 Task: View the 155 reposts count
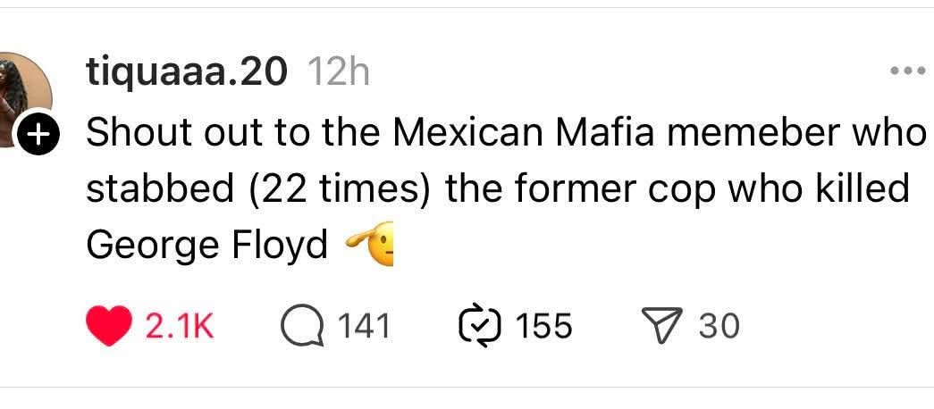pyautogui.click(x=543, y=327)
